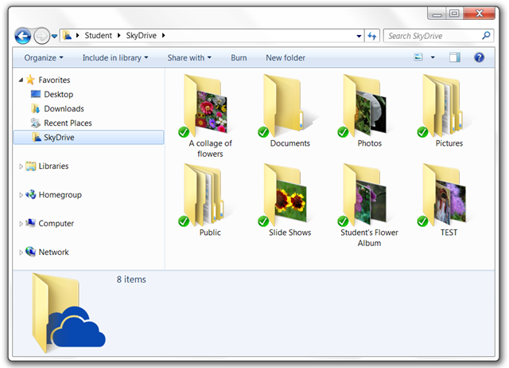Image resolution: width=509 pixels, height=368 pixels.
Task: Open the change view options arrow
Action: pyautogui.click(x=433, y=57)
